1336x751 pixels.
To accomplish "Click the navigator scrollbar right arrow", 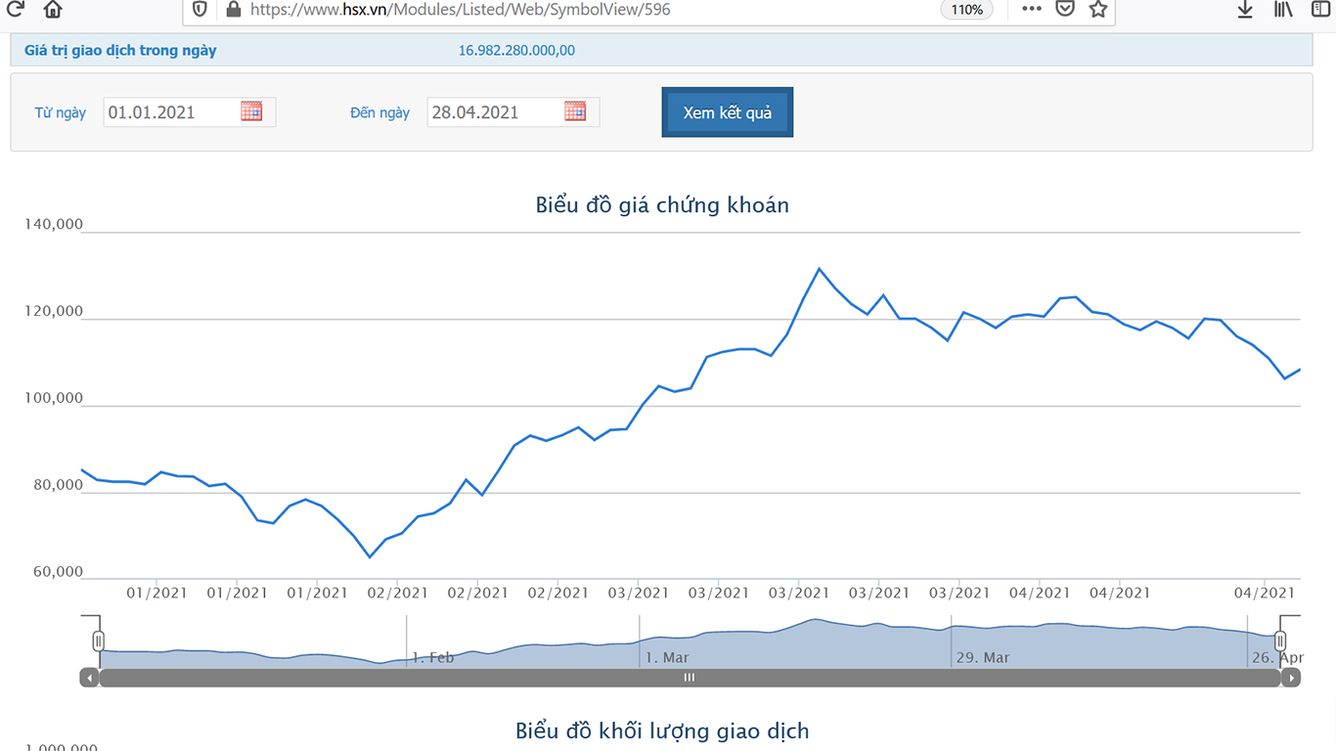I will click(1291, 678).
